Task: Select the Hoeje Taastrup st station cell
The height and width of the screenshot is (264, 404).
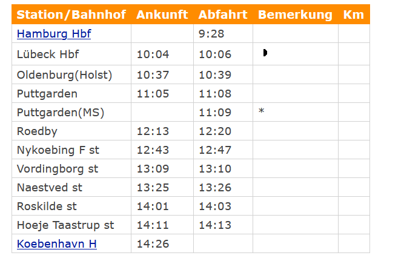Action: [x=65, y=225]
